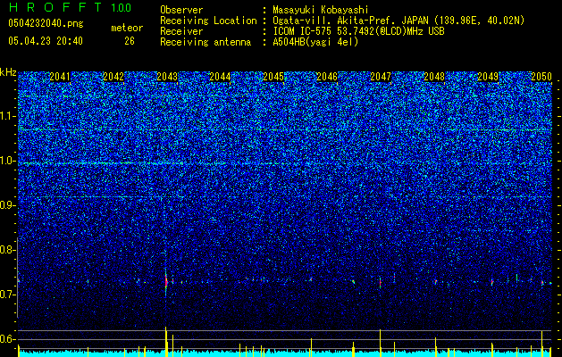This screenshot has width=562, height=357.
Task: Click the 0.8 kHz frequency label
Action: (7, 250)
